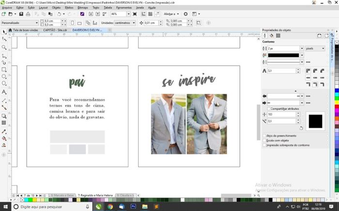
Task: Select the Text tool
Action: point(4,92)
